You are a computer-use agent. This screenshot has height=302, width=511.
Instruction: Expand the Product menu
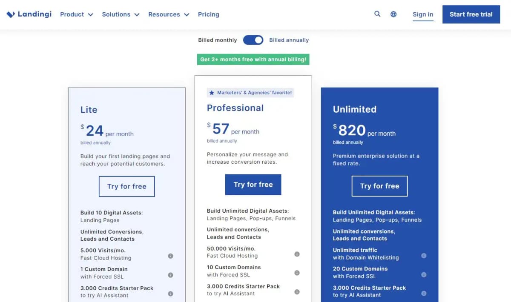point(77,14)
